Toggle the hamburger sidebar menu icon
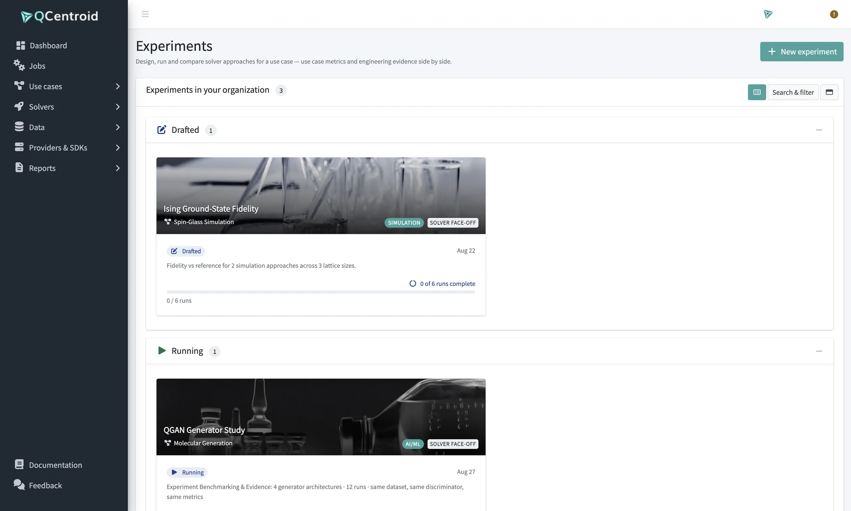Screen dimensions: 851x511 [145, 14]
